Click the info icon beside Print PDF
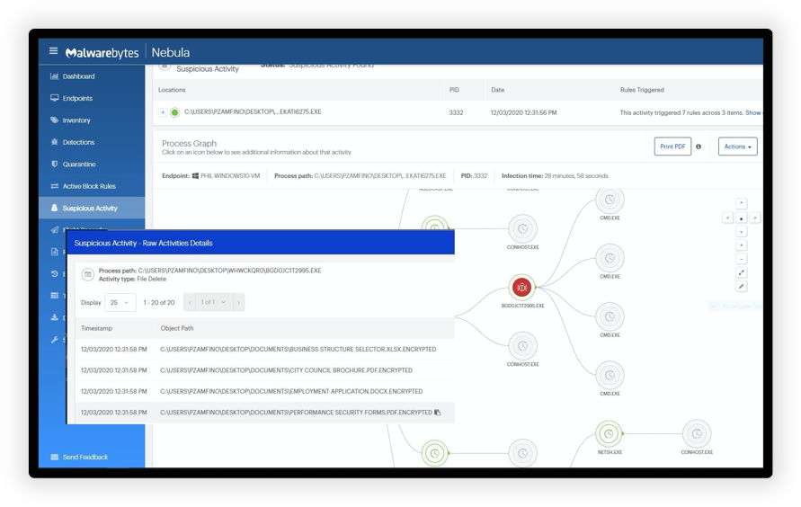The width and height of the screenshot is (801, 507). 699,147
